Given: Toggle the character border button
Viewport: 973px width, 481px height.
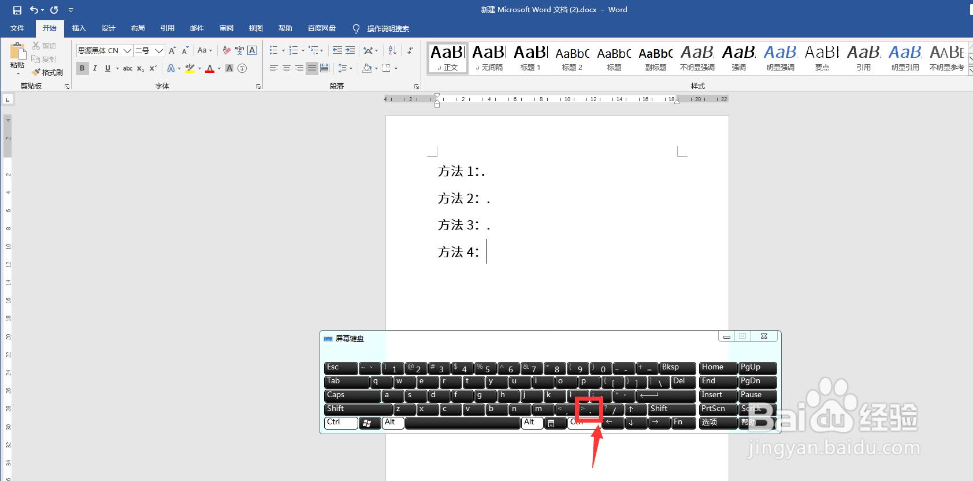Looking at the screenshot, I should [252, 51].
